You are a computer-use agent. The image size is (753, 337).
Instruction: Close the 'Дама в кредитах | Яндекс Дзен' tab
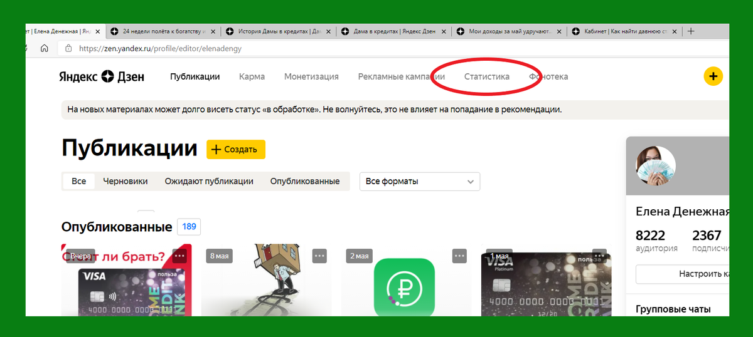pos(445,31)
